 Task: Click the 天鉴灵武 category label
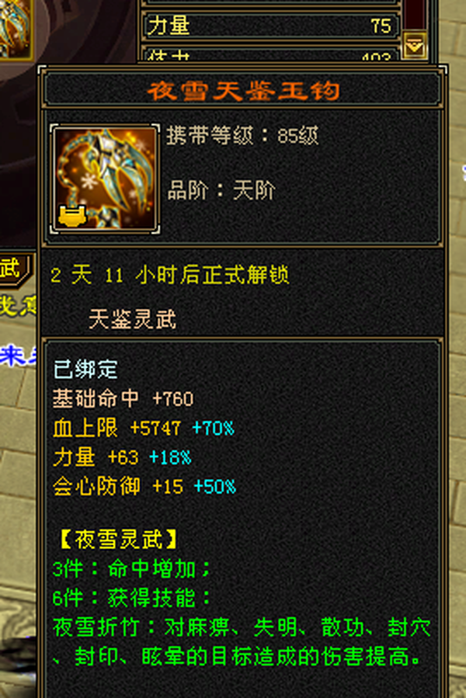click(132, 319)
